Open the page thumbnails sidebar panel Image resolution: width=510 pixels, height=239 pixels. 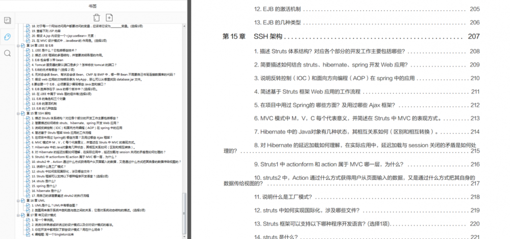tap(7, 20)
